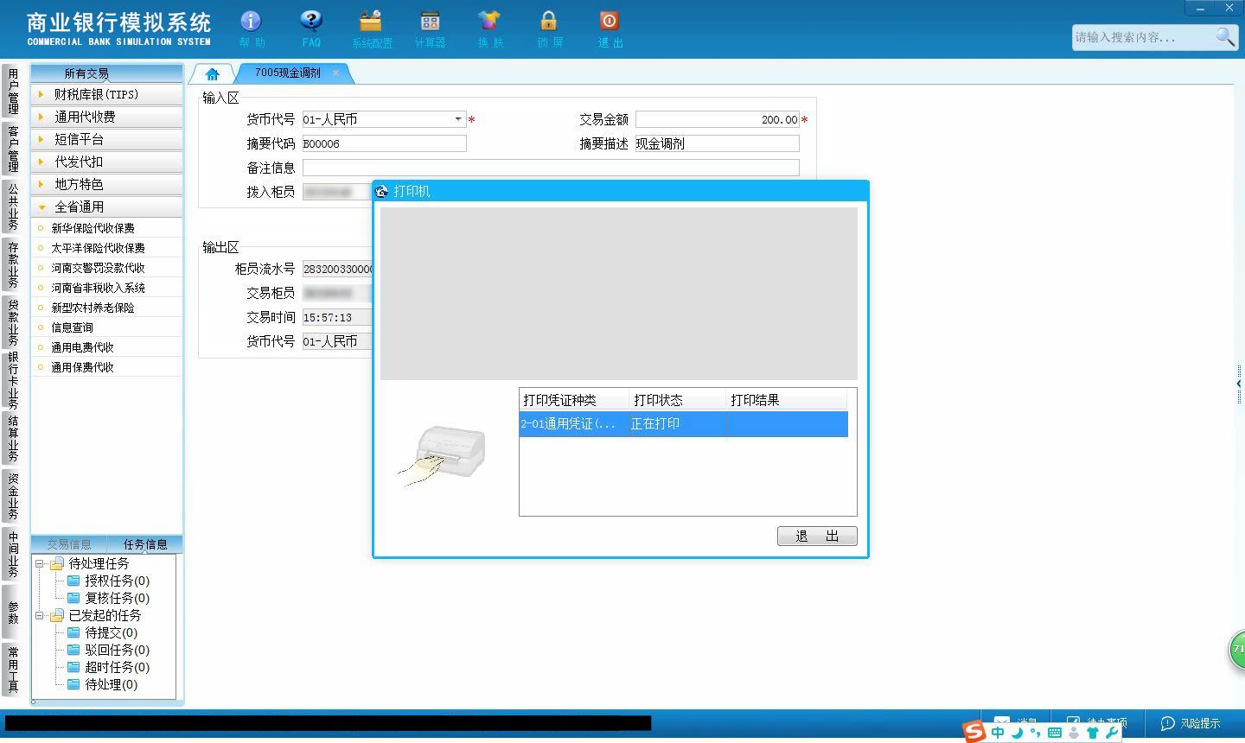
Task: Switch to 交易信息 tab
Action: point(69,544)
